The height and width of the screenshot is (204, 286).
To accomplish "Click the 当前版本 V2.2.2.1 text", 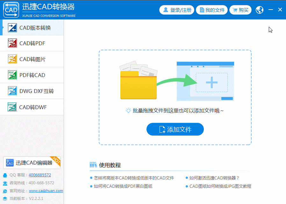I will [x=26, y=199].
